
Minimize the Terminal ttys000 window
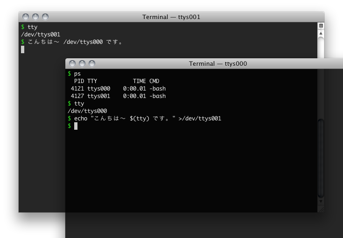pos(82,63)
